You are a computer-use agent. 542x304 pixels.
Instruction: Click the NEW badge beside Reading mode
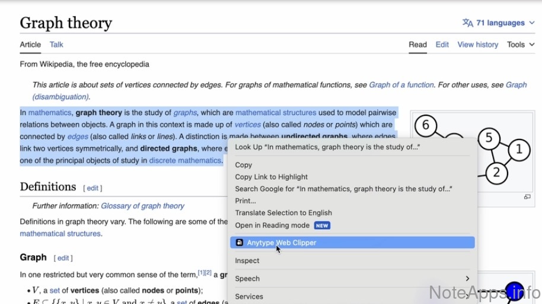click(x=322, y=226)
